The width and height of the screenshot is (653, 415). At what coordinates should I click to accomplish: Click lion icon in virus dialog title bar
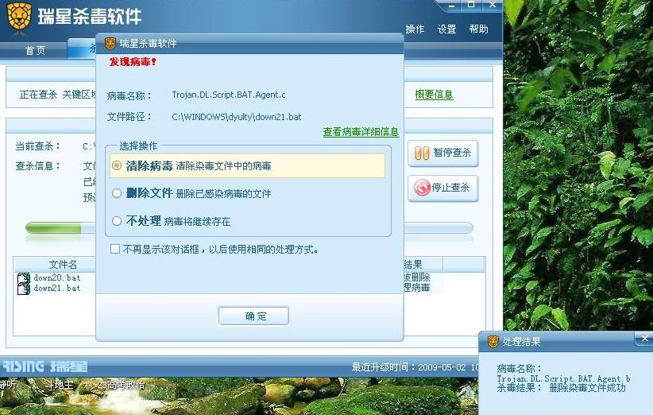point(110,43)
